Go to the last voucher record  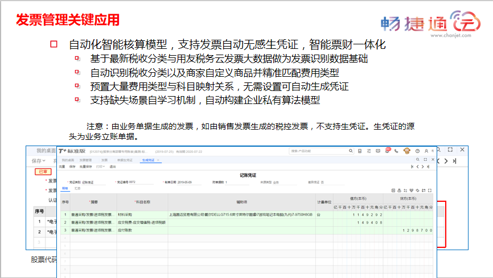[428, 167]
